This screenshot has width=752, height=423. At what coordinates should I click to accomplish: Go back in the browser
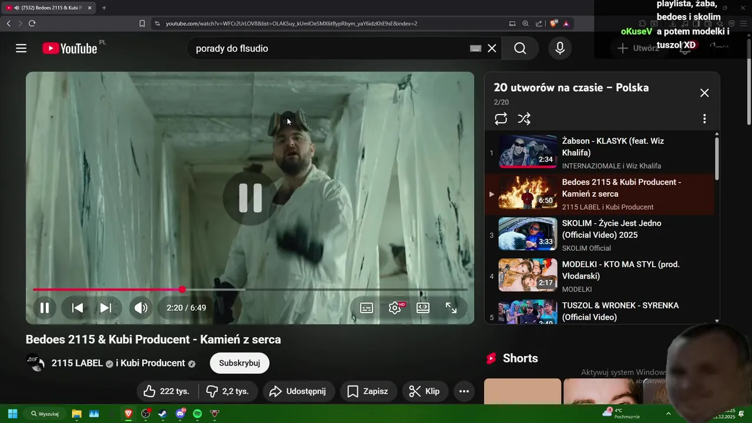pyautogui.click(x=8, y=23)
